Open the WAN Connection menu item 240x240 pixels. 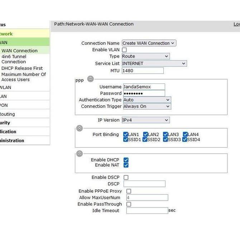tap(19, 51)
